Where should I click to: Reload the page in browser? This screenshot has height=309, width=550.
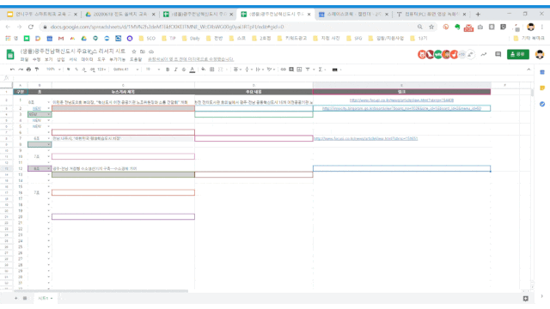(x=31, y=27)
